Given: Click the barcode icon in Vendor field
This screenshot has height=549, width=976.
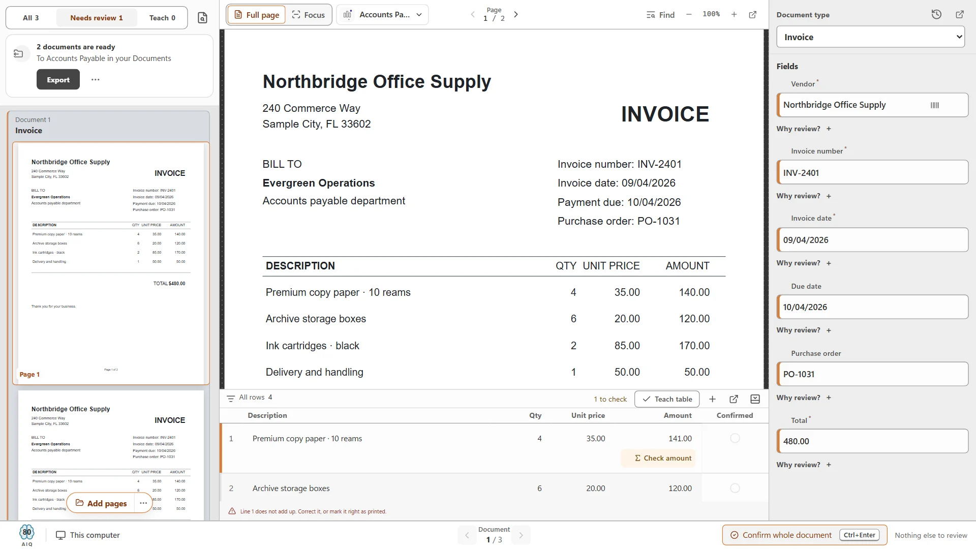Looking at the screenshot, I should point(935,105).
